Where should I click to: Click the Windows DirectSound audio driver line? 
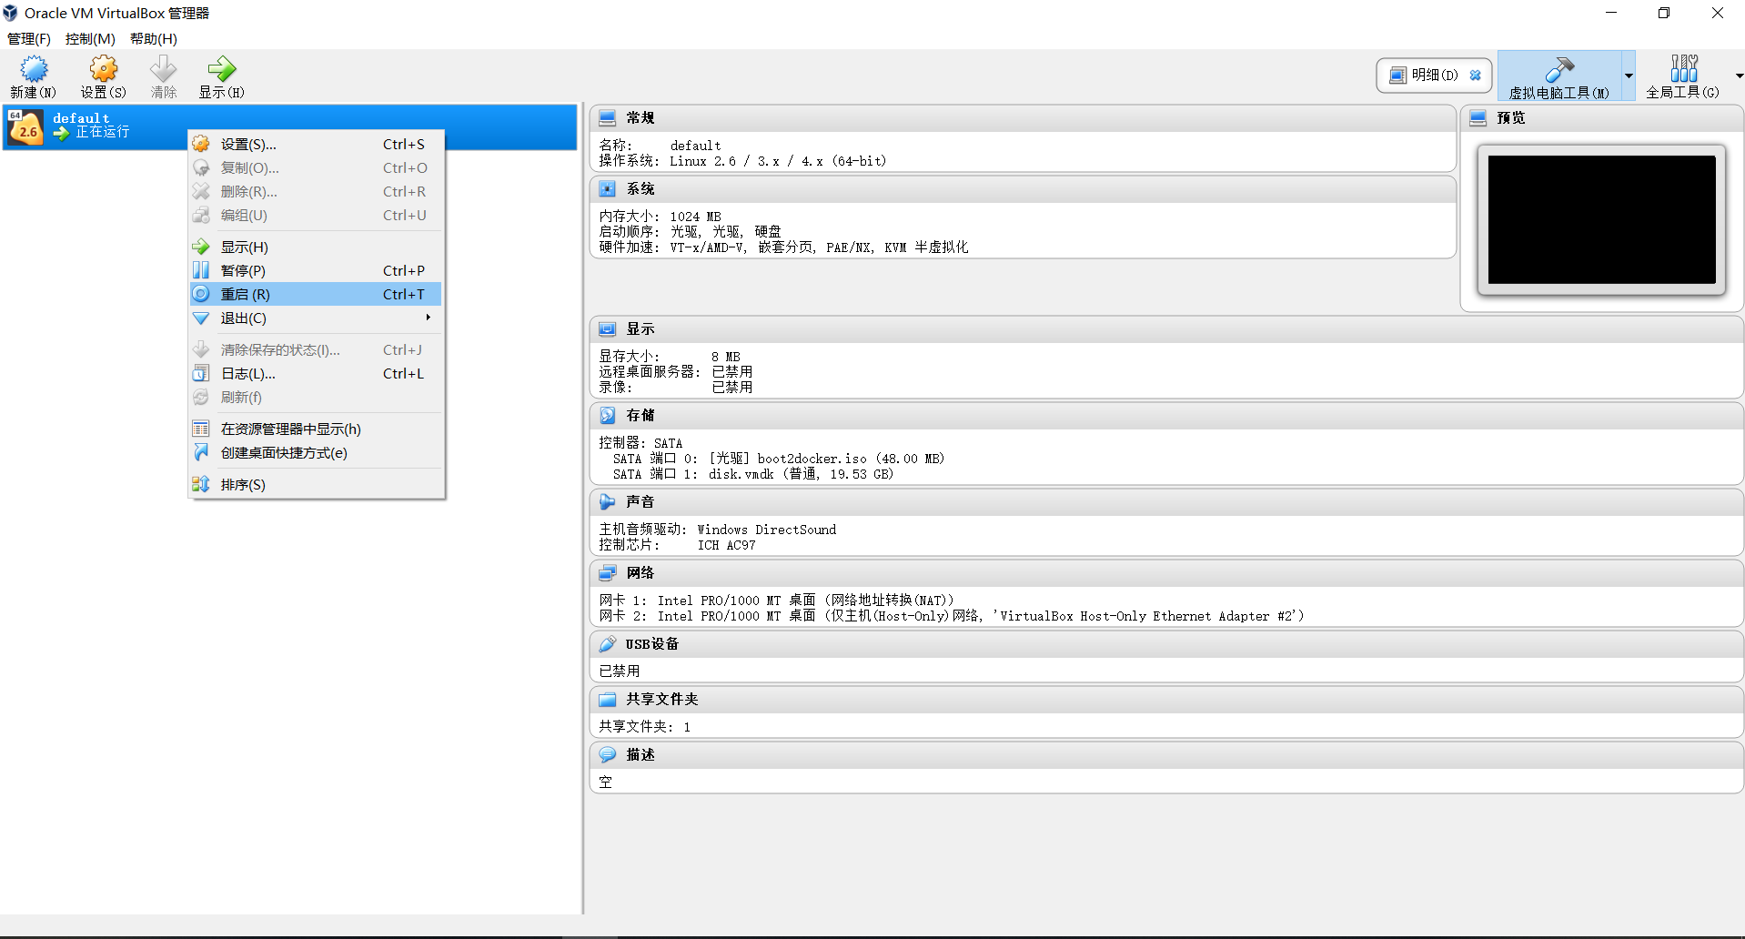coord(718,530)
